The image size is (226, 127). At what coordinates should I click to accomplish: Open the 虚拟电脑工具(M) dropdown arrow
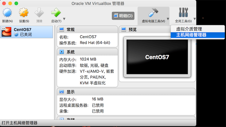click(168, 19)
